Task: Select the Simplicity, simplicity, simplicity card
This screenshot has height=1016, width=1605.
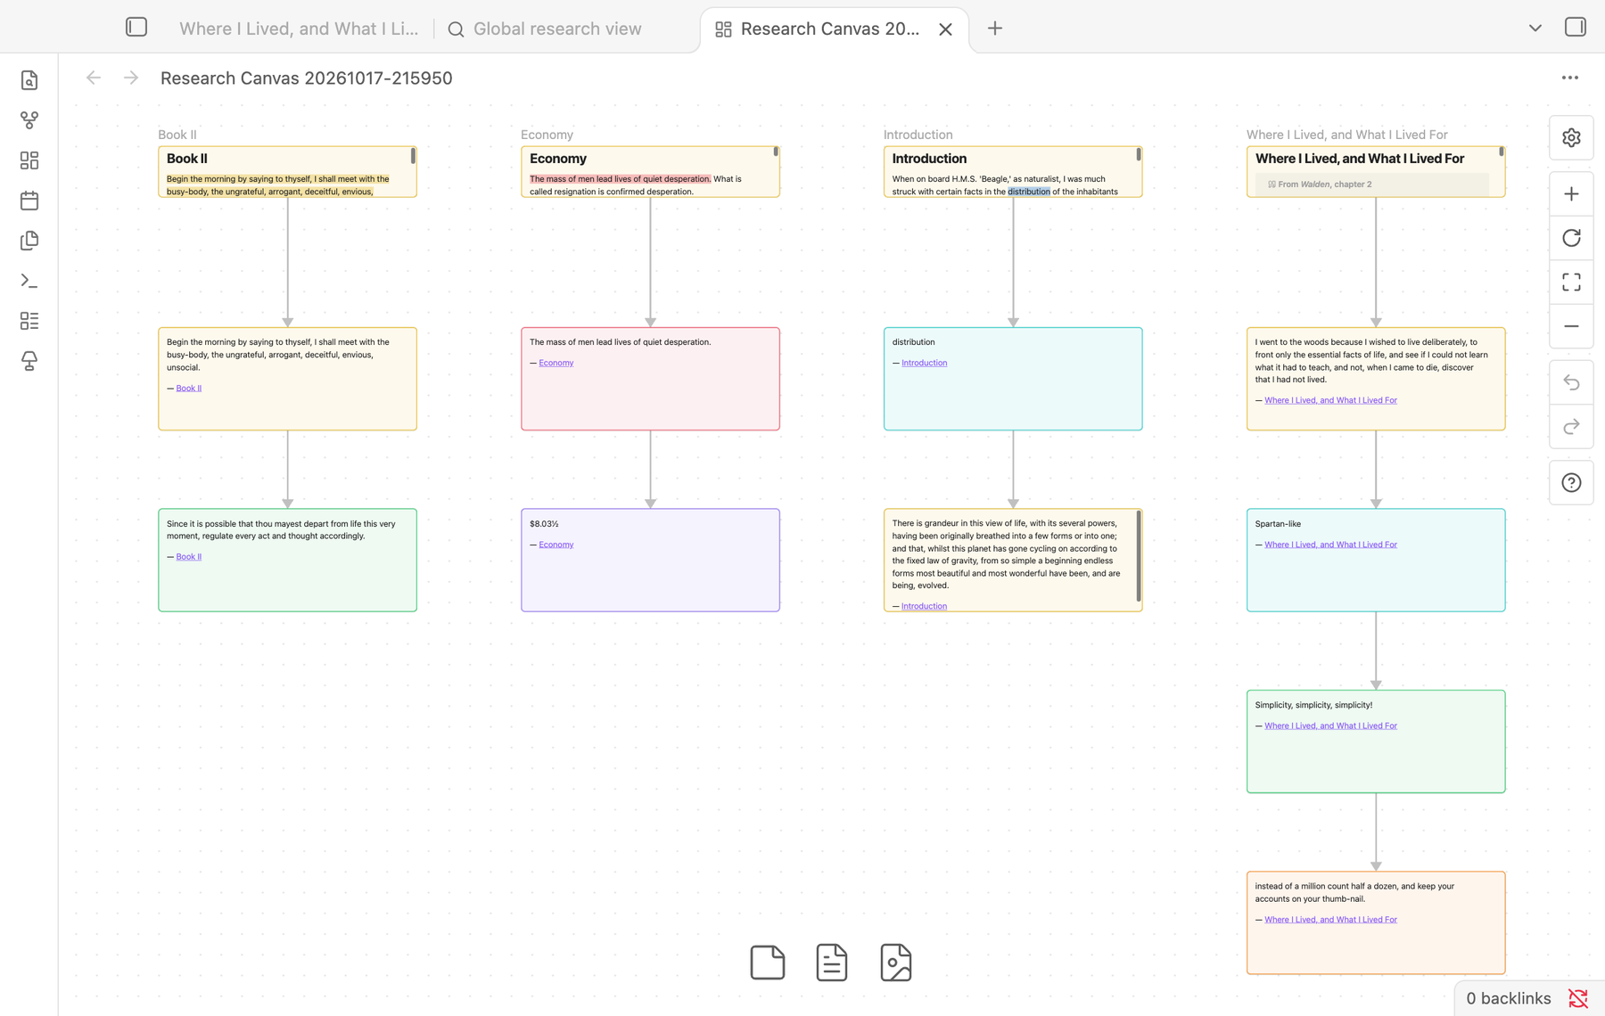Action: pos(1376,742)
